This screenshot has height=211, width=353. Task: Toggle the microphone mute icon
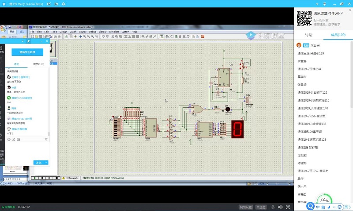tap(274, 207)
